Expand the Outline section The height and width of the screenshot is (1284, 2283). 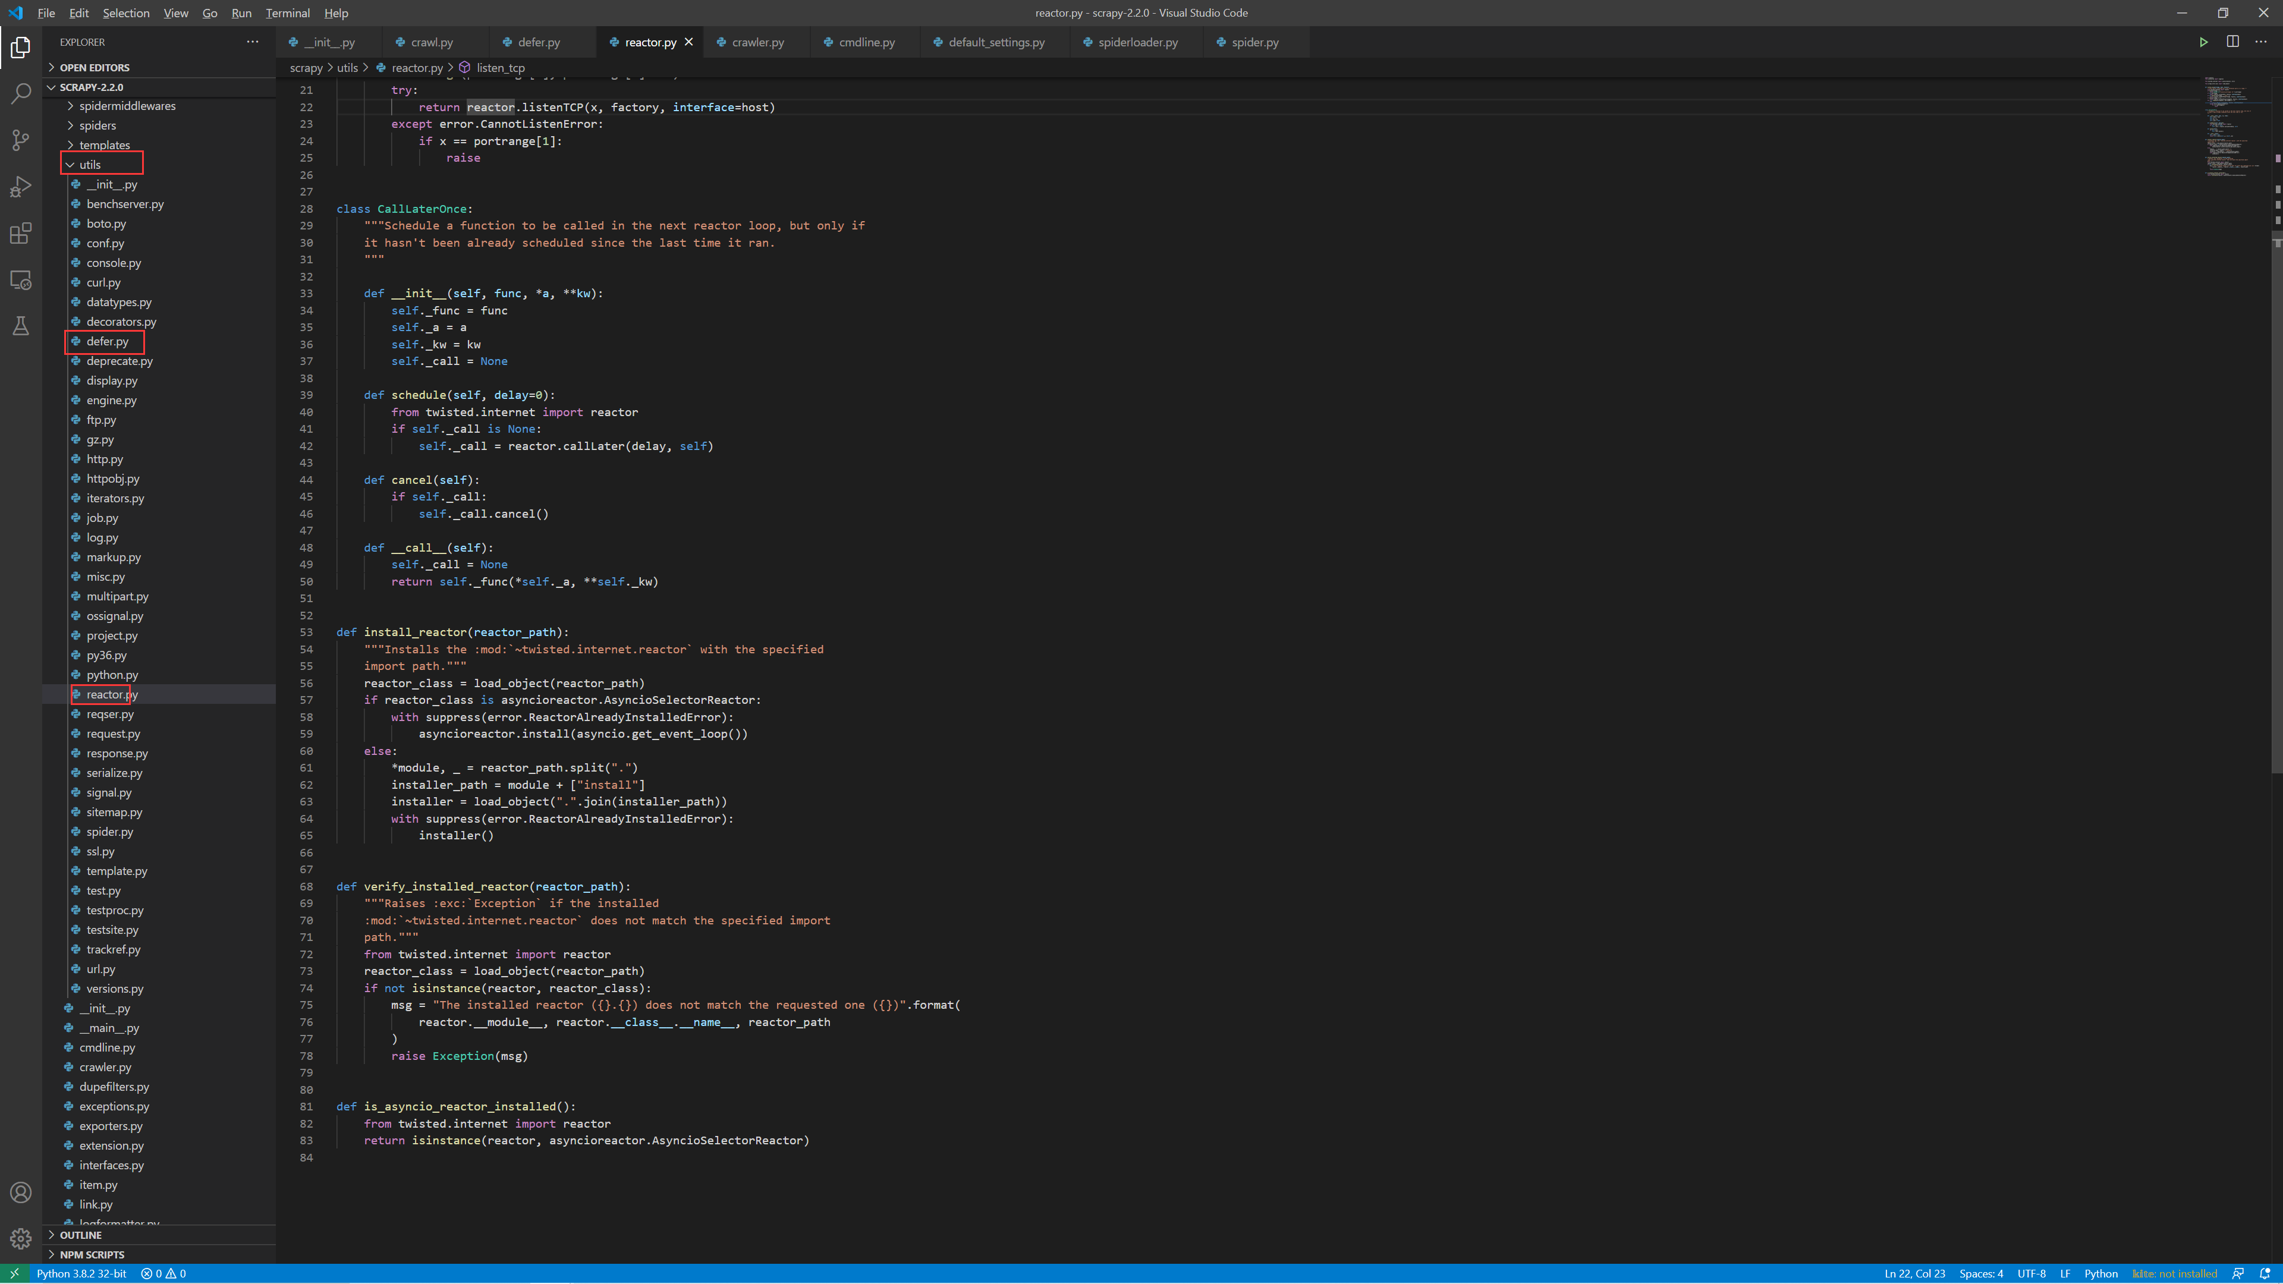(159, 1235)
